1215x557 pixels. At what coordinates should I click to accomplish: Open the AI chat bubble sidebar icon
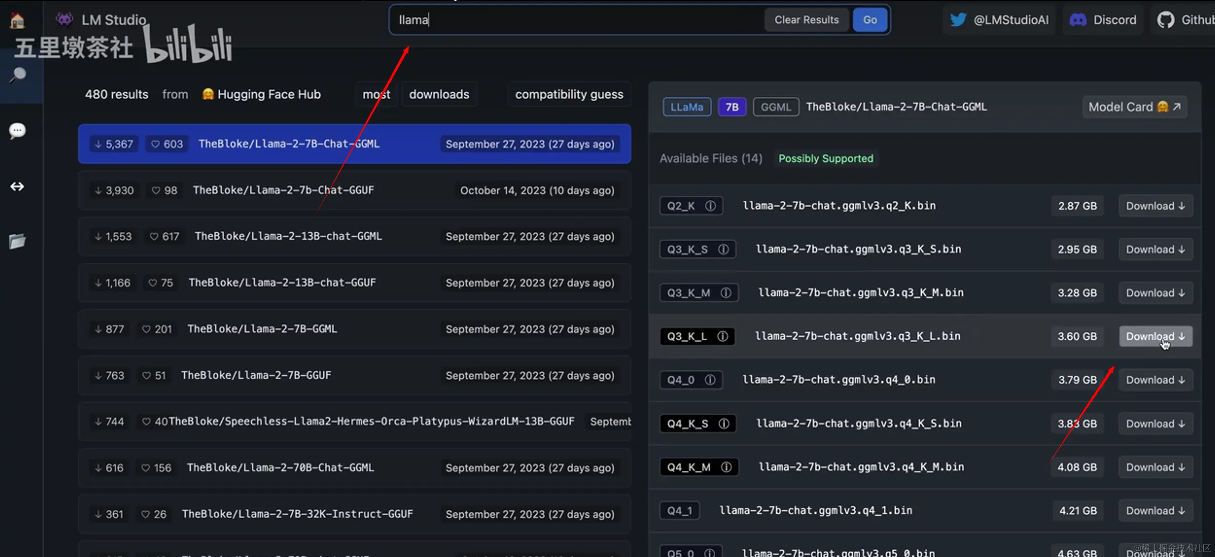(18, 130)
